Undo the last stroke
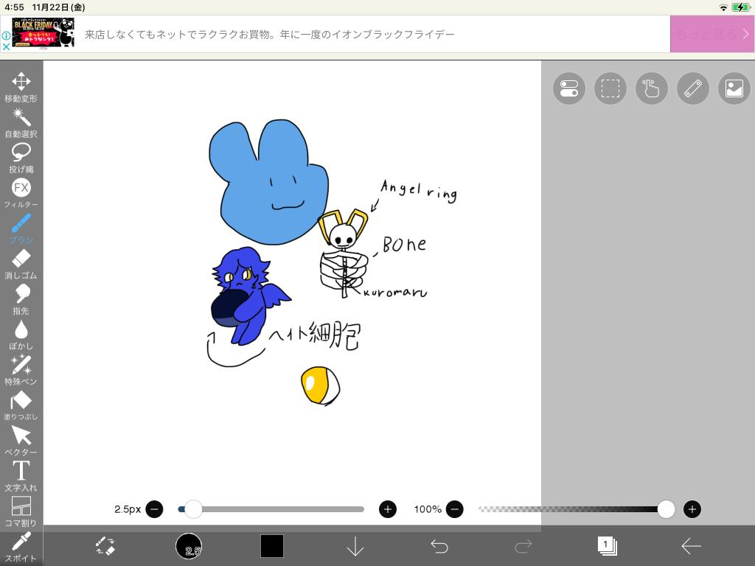The image size is (755, 566). point(439,546)
